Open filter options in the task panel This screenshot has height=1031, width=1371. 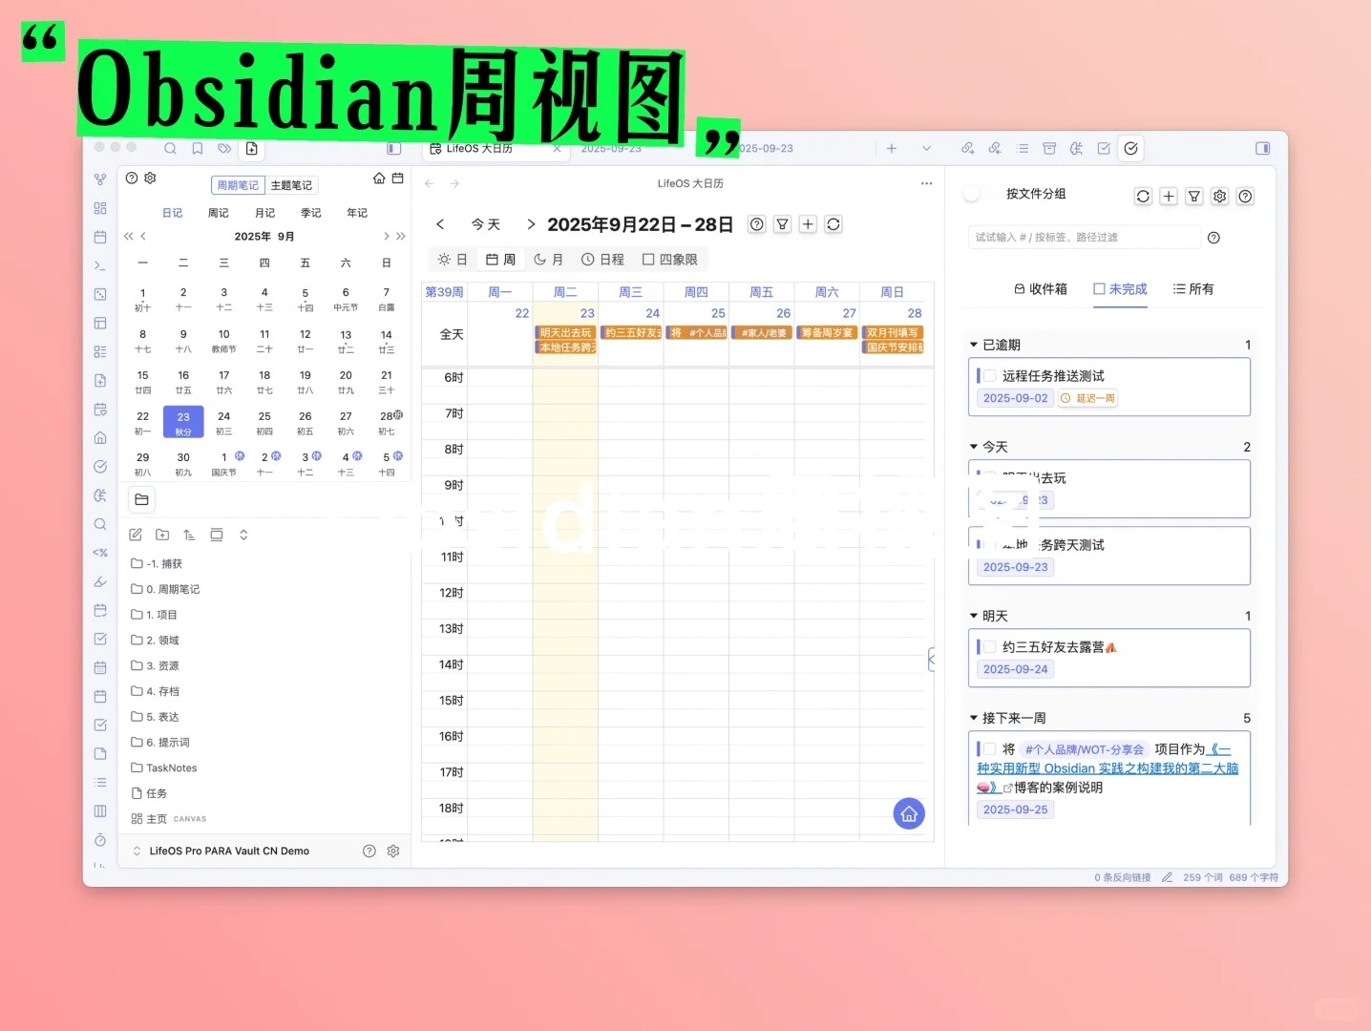(x=1194, y=196)
